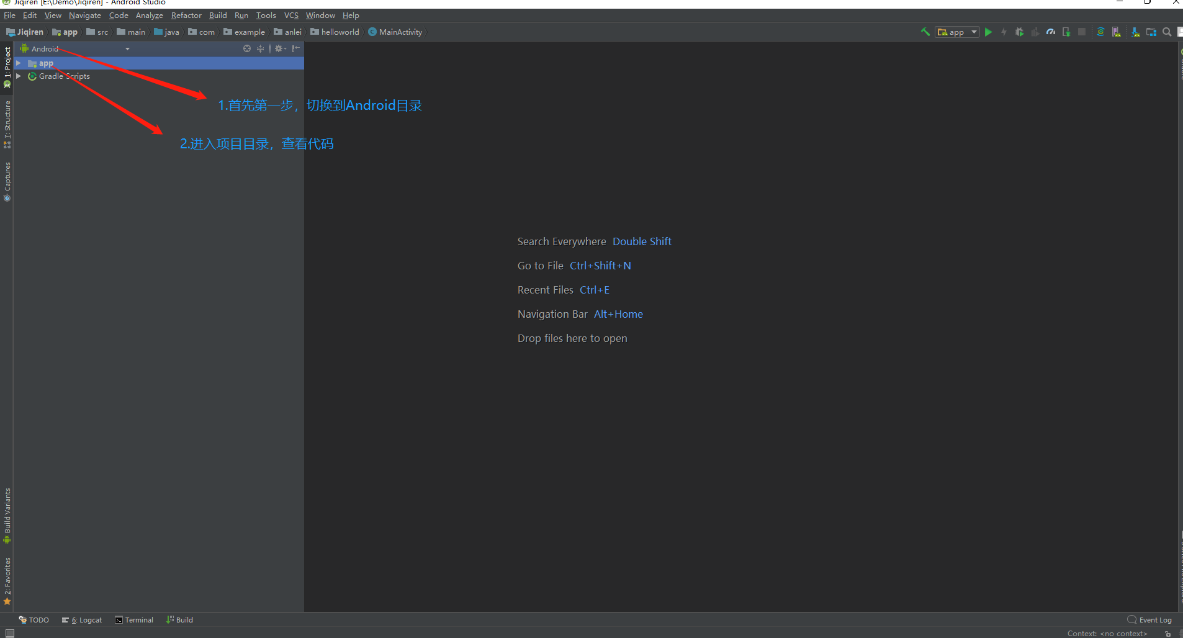Toggle the Terminal tool window
1183x638 pixels.
point(134,620)
